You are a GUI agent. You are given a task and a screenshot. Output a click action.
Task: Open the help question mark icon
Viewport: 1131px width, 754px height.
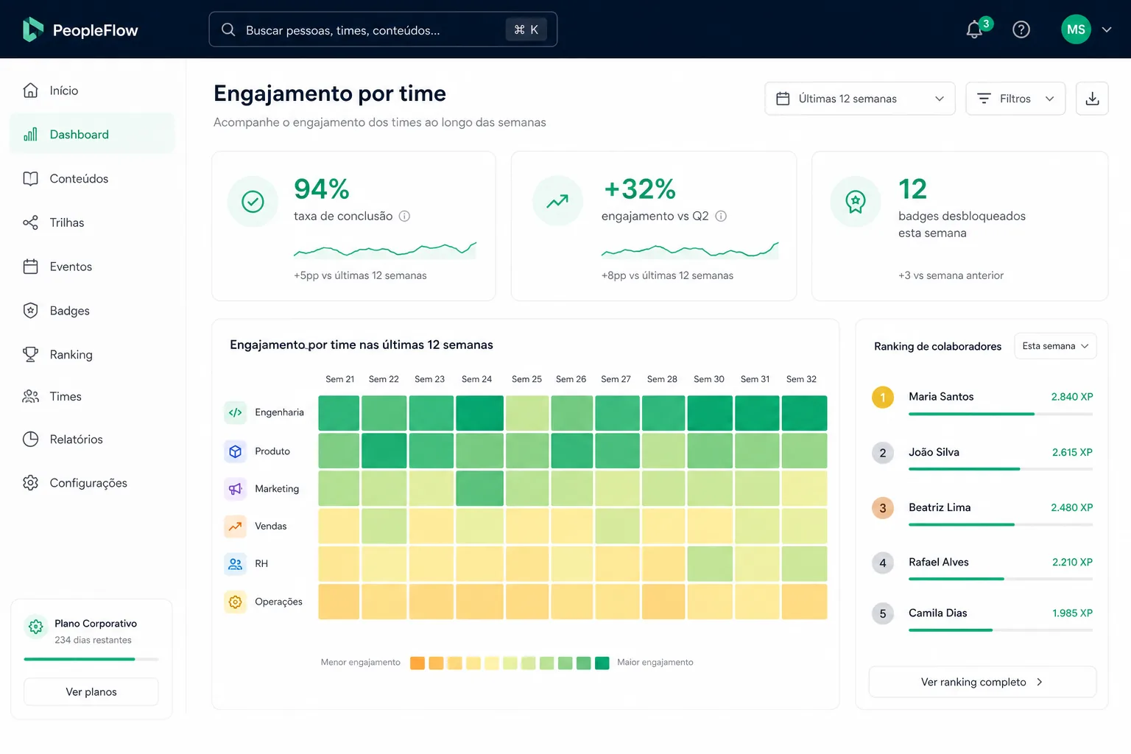1021,29
